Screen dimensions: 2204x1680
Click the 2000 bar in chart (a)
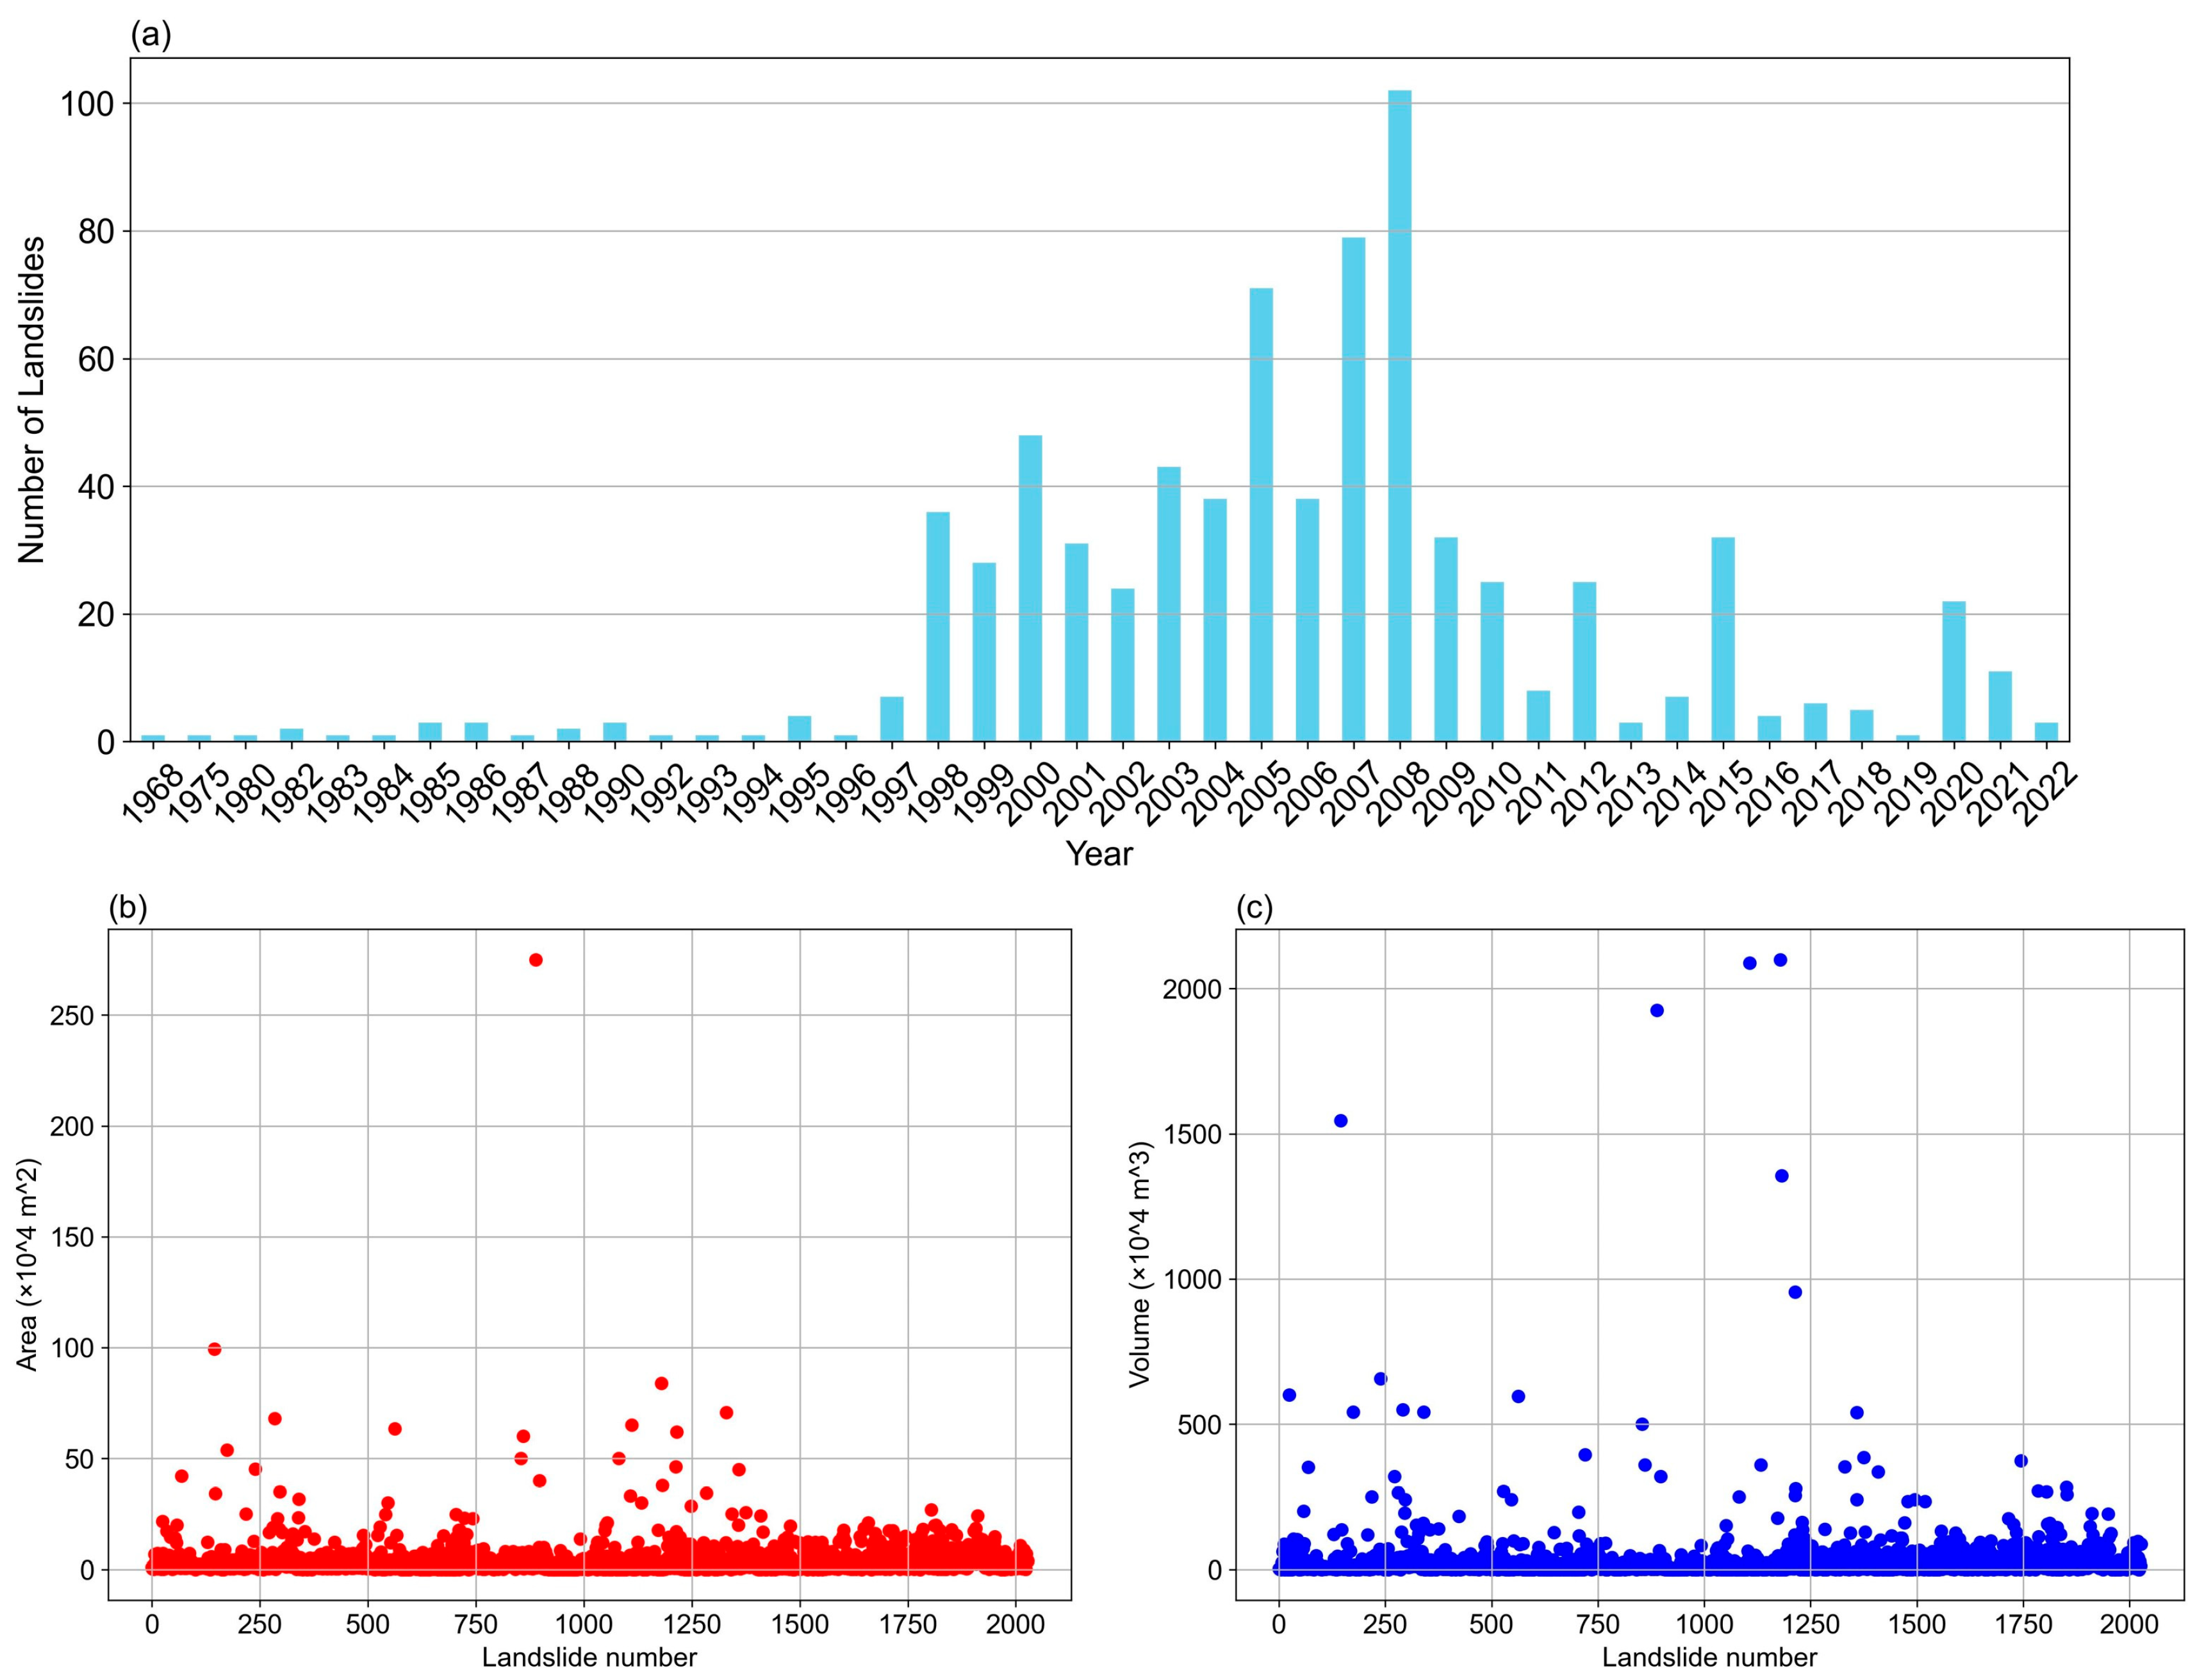1030,588
